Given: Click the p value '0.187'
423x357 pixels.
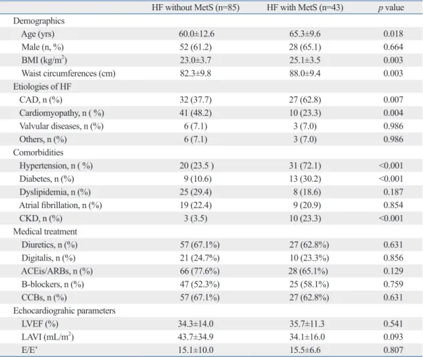Looking at the screenshot, I should pos(393,192).
